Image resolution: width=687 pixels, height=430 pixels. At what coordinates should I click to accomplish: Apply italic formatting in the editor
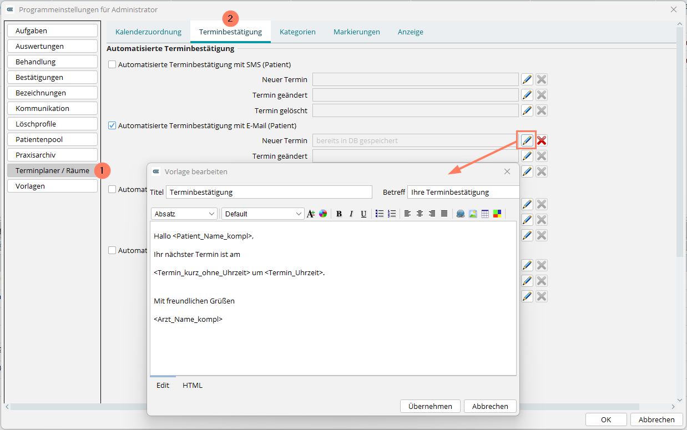(x=351, y=214)
